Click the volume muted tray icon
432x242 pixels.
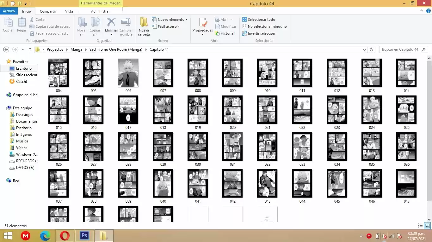pyautogui.click(x=384, y=236)
